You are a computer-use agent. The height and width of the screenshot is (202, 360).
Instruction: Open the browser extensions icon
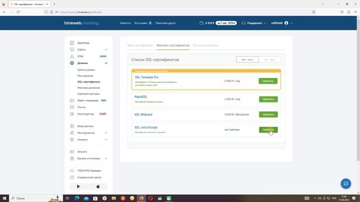tap(349, 12)
